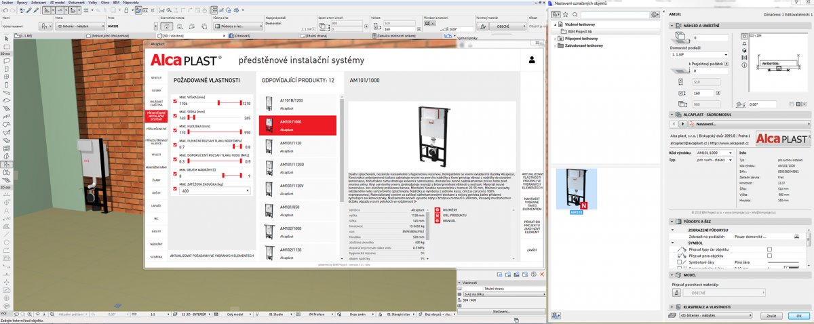
Task: Uncheck the MAX. VÝŠKA property checkbox
Action: pyautogui.click(x=175, y=102)
